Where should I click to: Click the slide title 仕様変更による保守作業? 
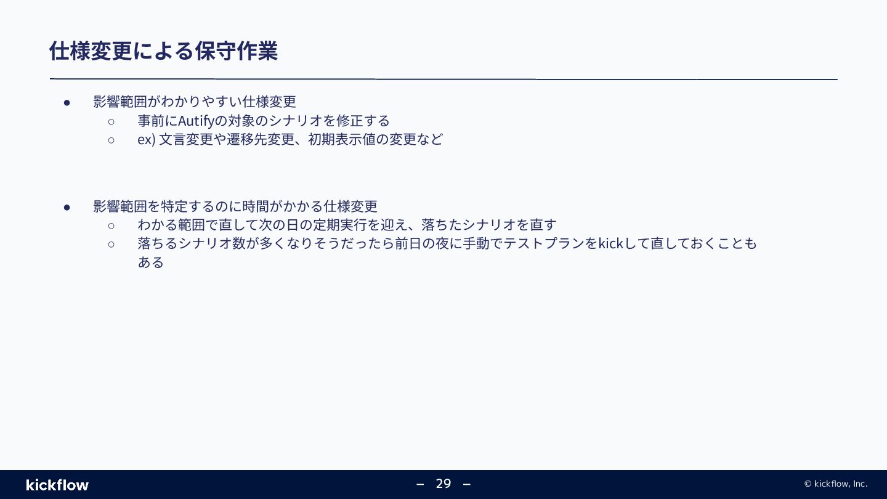(x=163, y=51)
